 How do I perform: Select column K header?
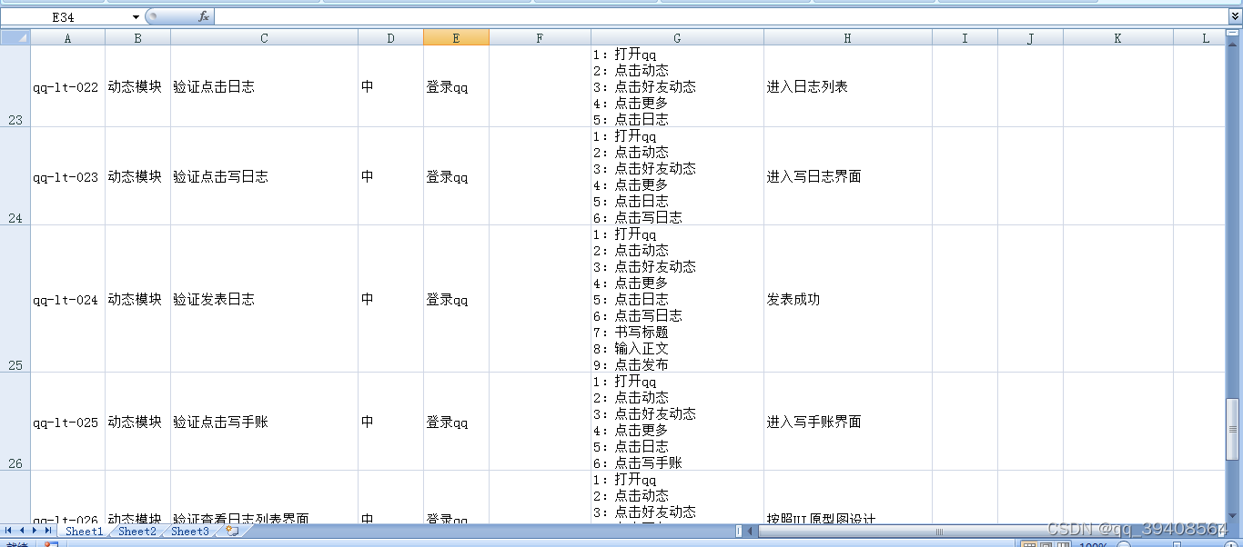(x=1117, y=38)
